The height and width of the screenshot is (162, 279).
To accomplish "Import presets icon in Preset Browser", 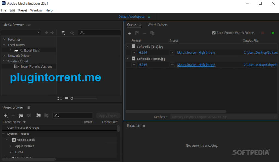I will point(38,116).
